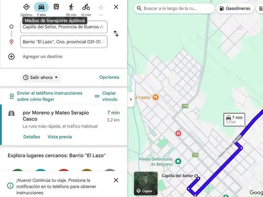Click the clock icon in Salir ahora
The width and height of the screenshot is (263, 197).
click(26, 77)
